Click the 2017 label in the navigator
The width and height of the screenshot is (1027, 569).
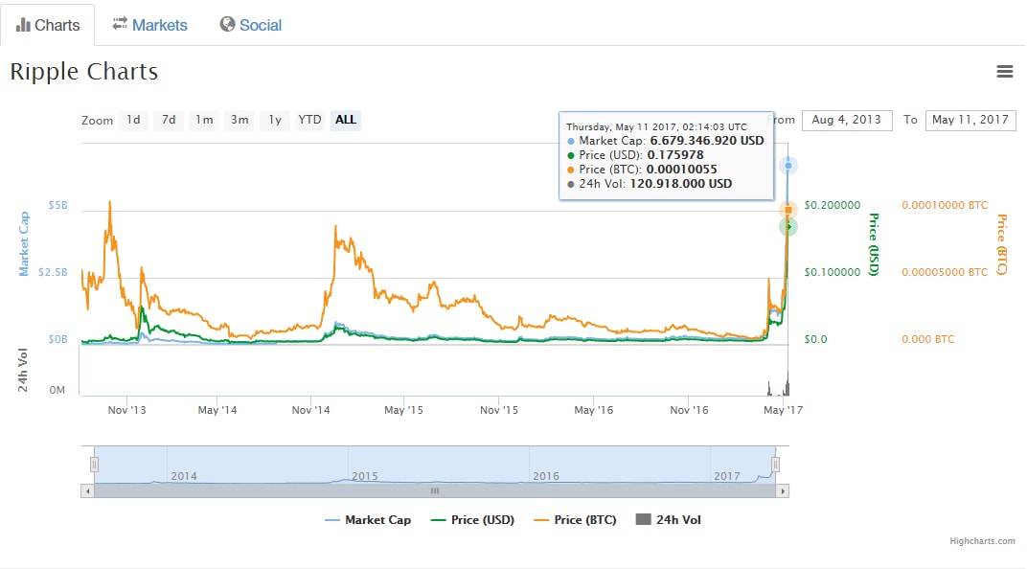pyautogui.click(x=727, y=476)
